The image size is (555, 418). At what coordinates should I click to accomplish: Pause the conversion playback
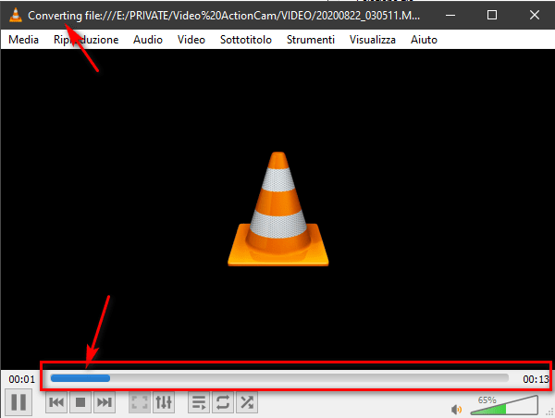[x=18, y=402]
